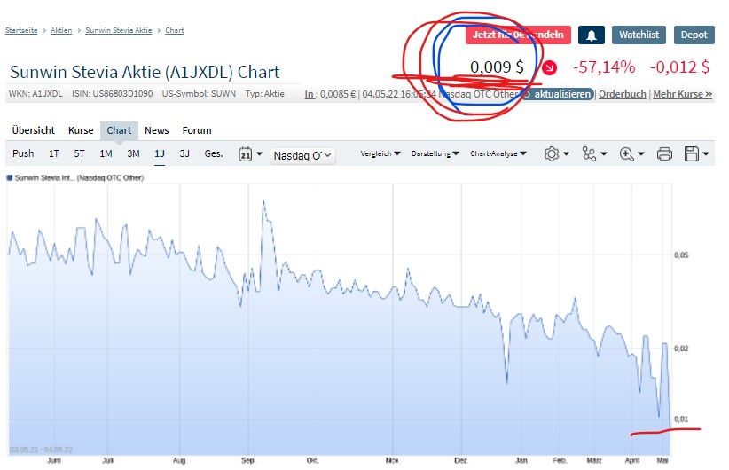This screenshot has width=729, height=470.
Task: Click the WKN: A1JXDL text
Action: pos(35,94)
